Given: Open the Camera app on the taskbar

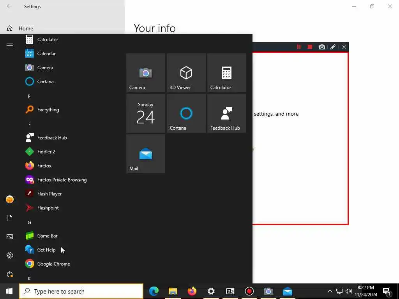Looking at the screenshot, I should coord(268,291).
